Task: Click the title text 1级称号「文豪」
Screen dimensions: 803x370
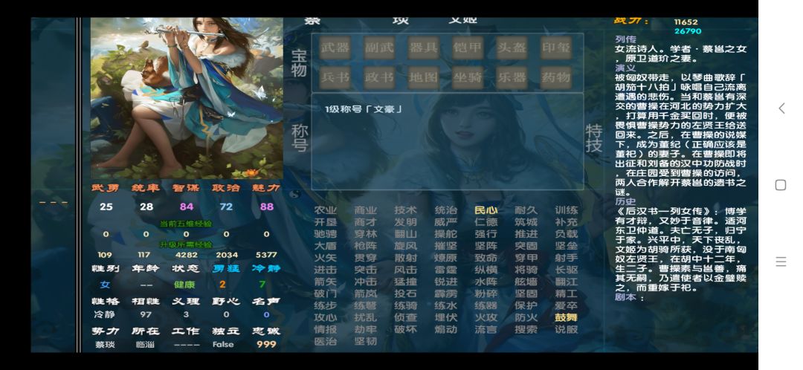Action: pyautogui.click(x=363, y=109)
